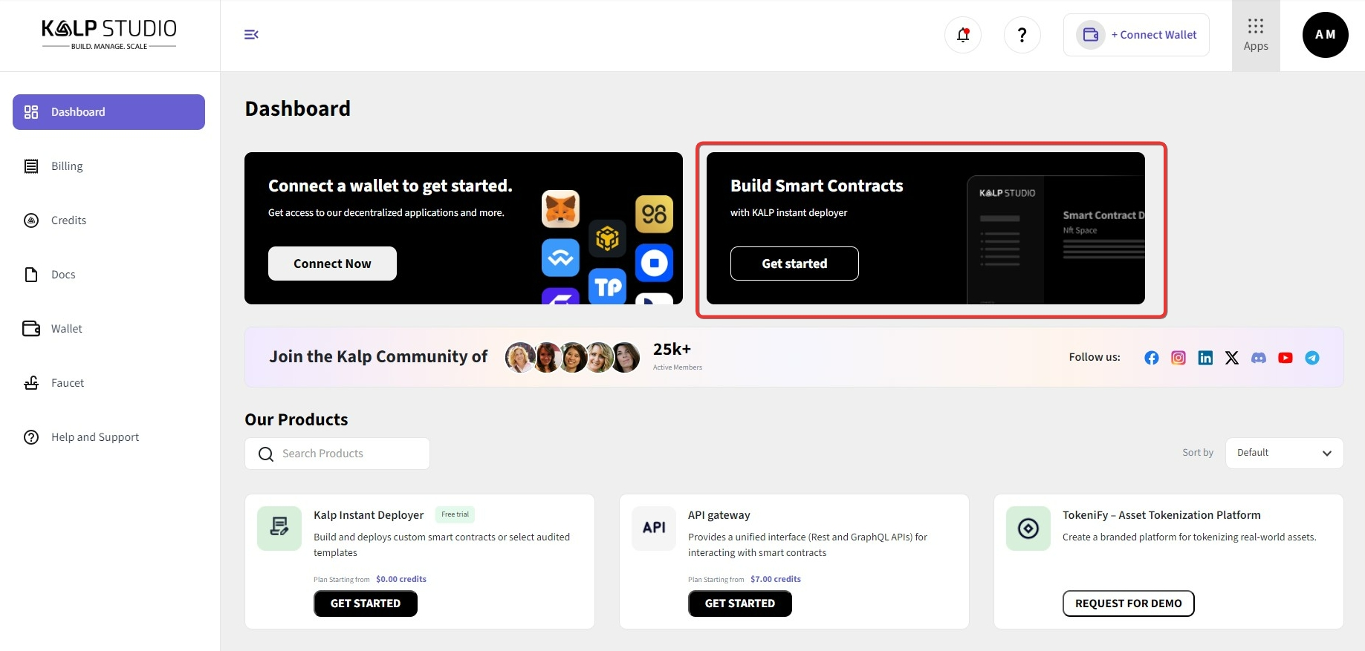Open the Instagram follow link
Screen dimensions: 1365x651
1178,358
